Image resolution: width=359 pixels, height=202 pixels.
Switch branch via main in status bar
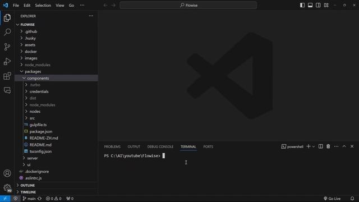pos(29,199)
